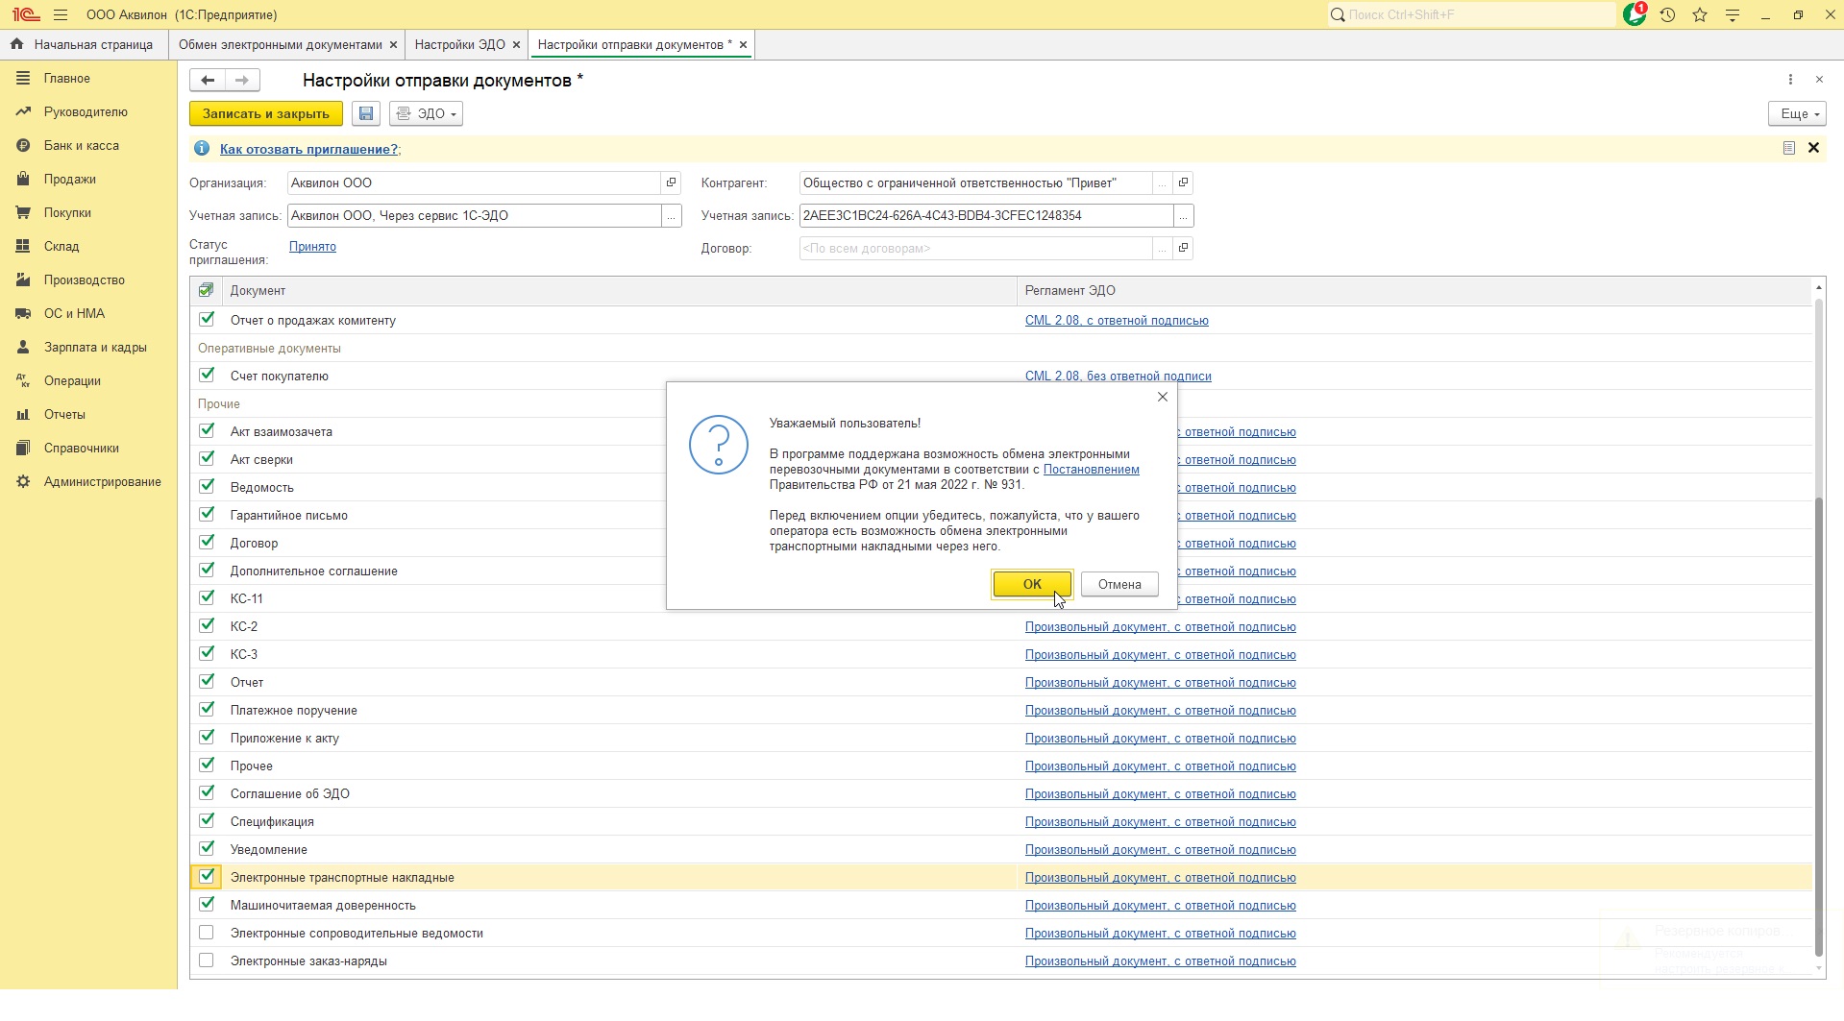Go forward with the right arrow
The image size is (1844, 1021).
(242, 81)
